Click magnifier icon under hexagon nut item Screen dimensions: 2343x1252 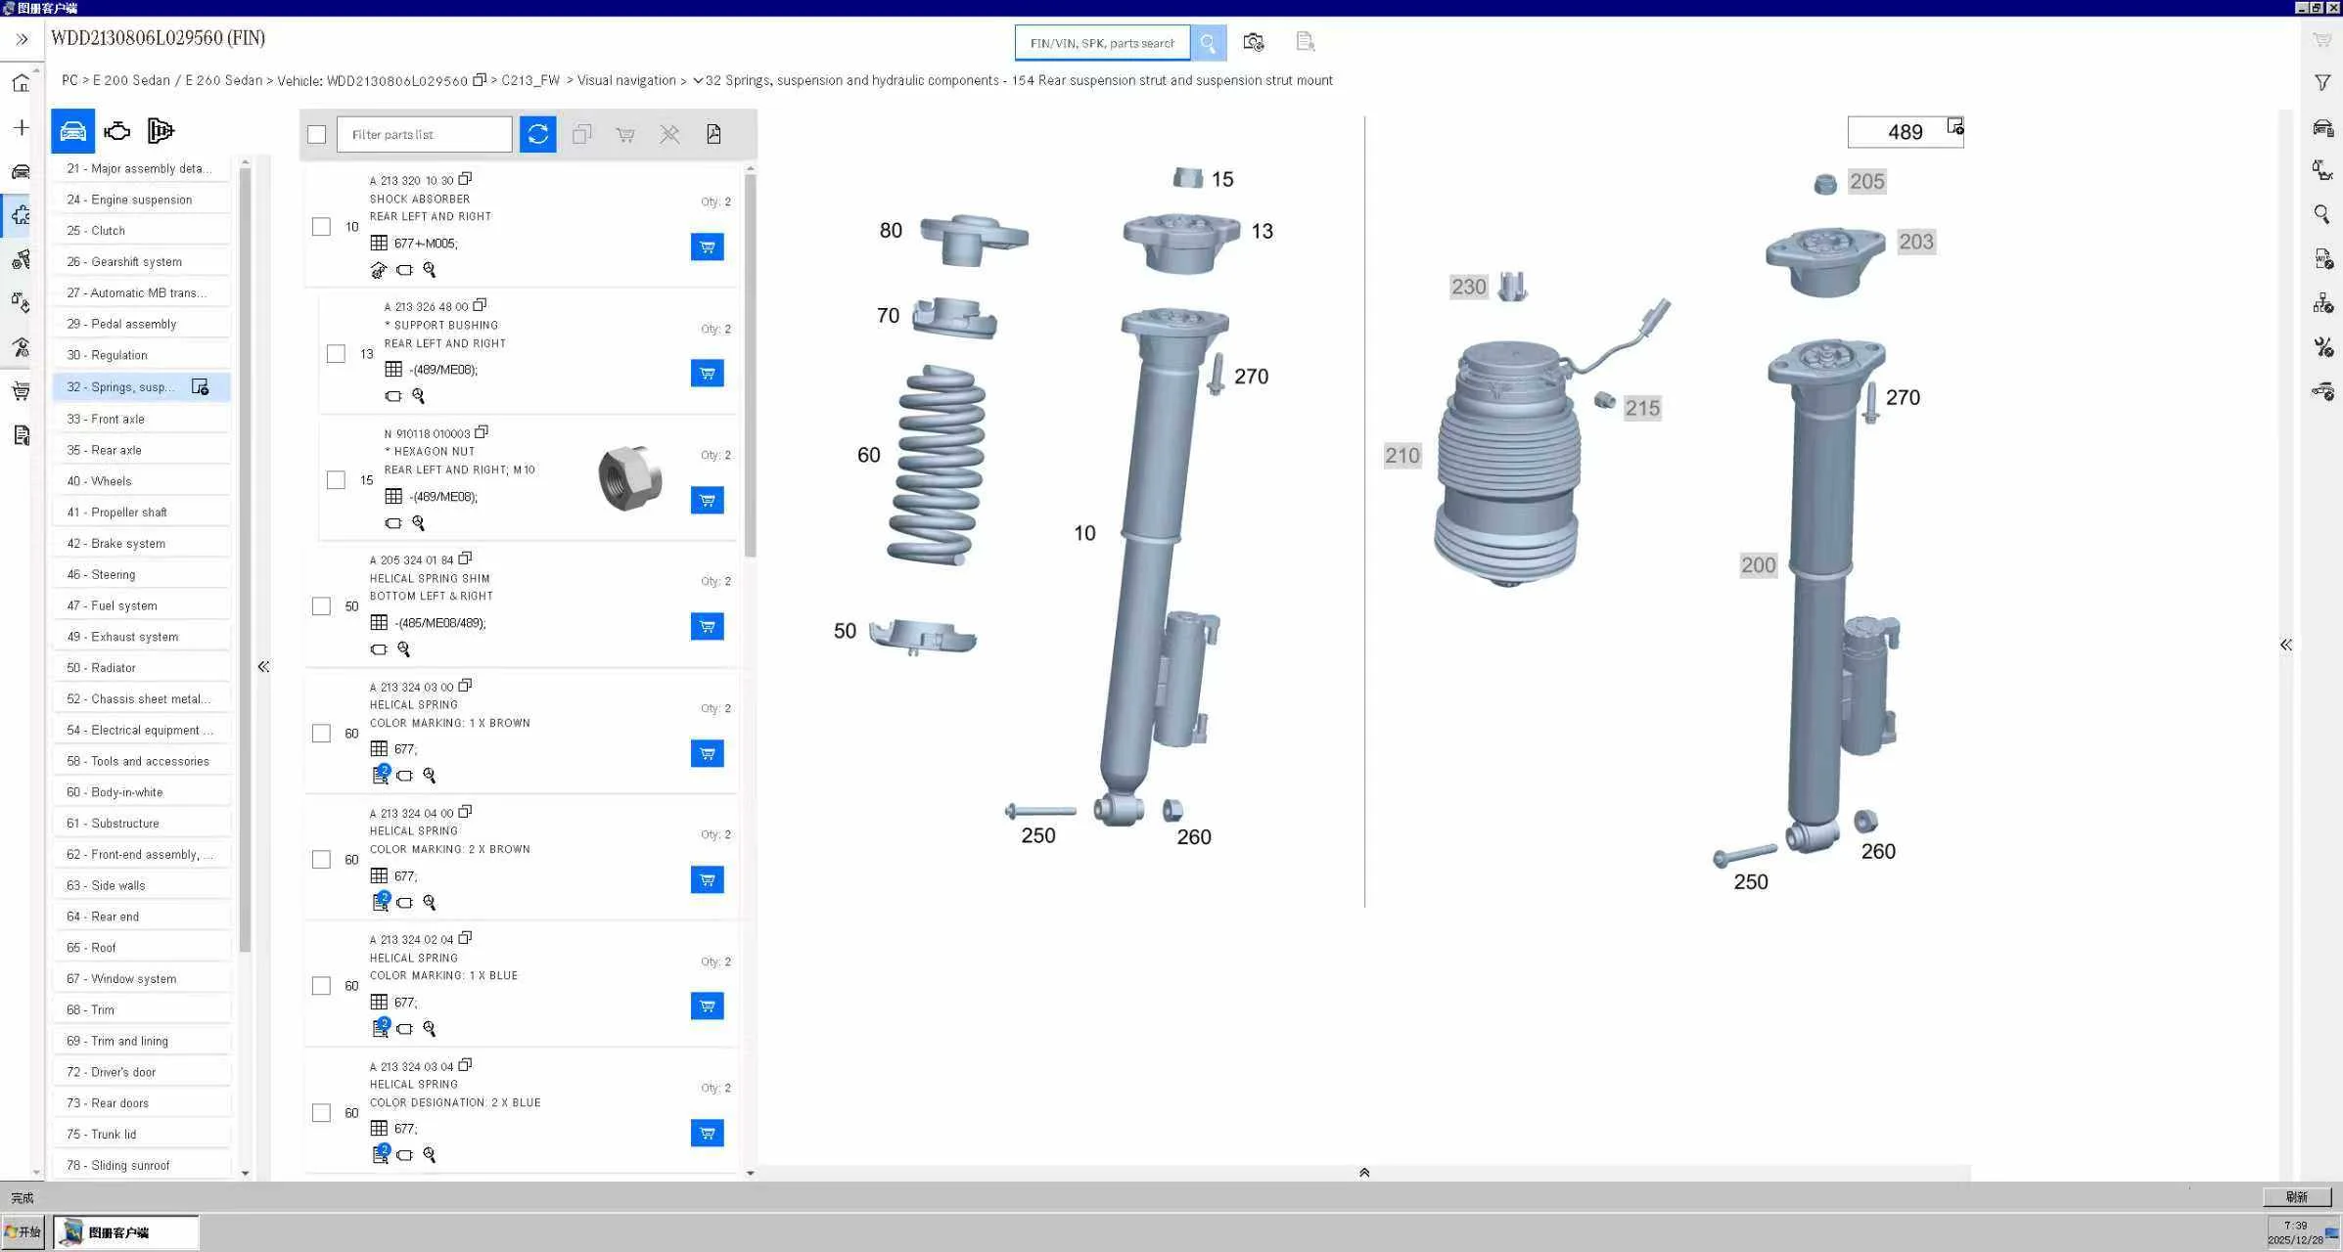418,523
